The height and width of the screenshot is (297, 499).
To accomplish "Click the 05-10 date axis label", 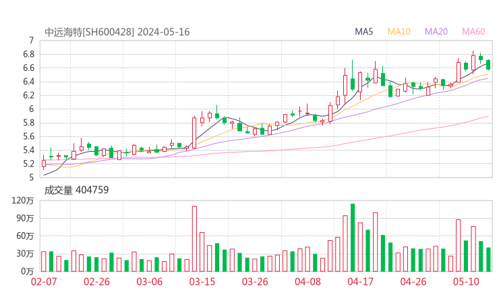I will click(466, 281).
